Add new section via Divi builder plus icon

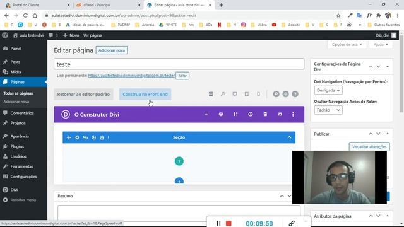click(x=206, y=114)
